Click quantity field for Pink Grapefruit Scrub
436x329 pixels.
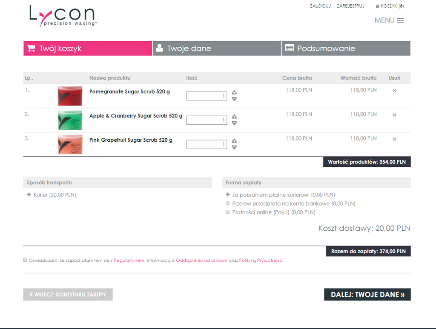click(x=207, y=144)
